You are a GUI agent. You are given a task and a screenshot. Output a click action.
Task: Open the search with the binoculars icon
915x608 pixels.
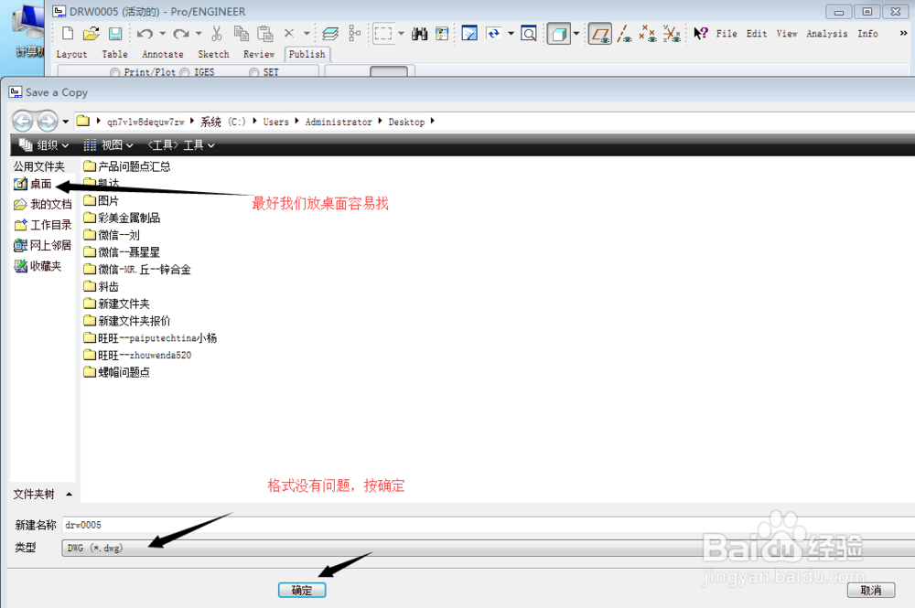point(419,33)
